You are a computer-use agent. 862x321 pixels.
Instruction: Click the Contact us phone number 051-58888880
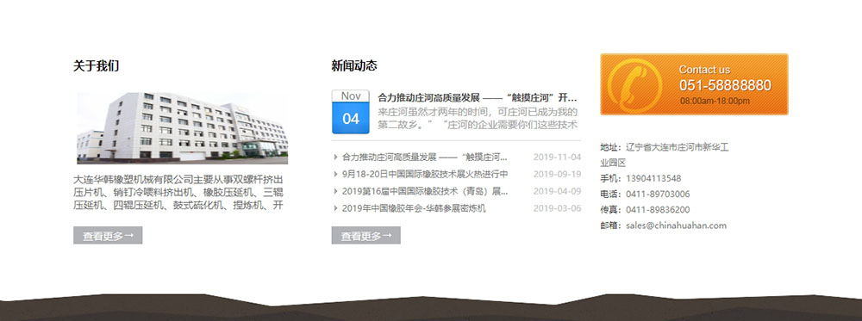[725, 85]
